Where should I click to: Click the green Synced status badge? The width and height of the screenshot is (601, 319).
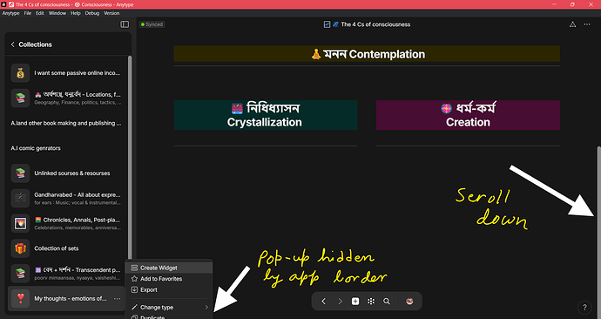pos(152,24)
